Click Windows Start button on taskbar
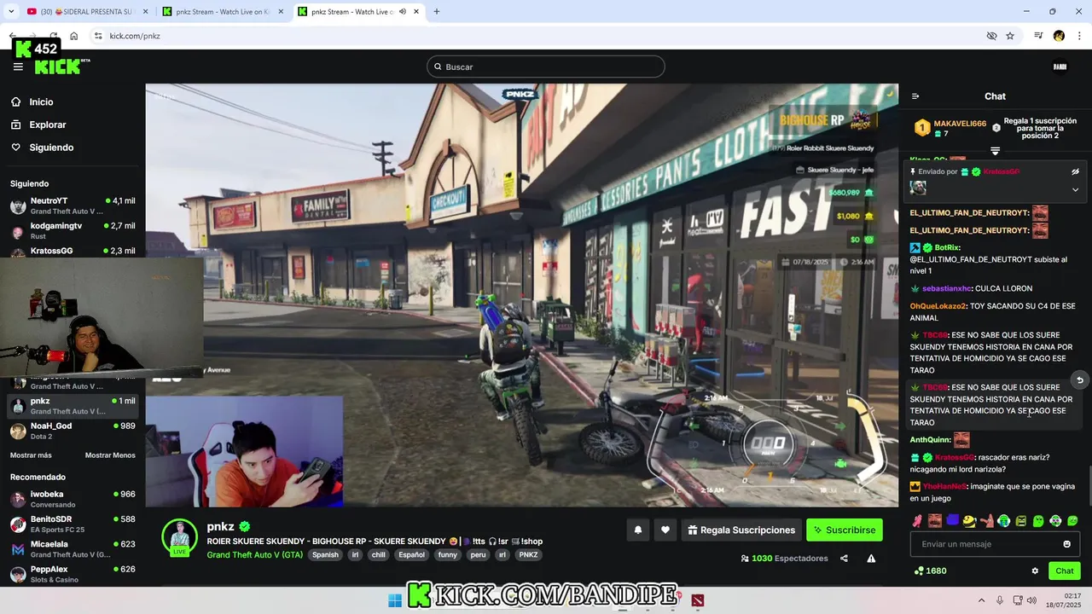This screenshot has height=614, width=1092. coord(395,600)
